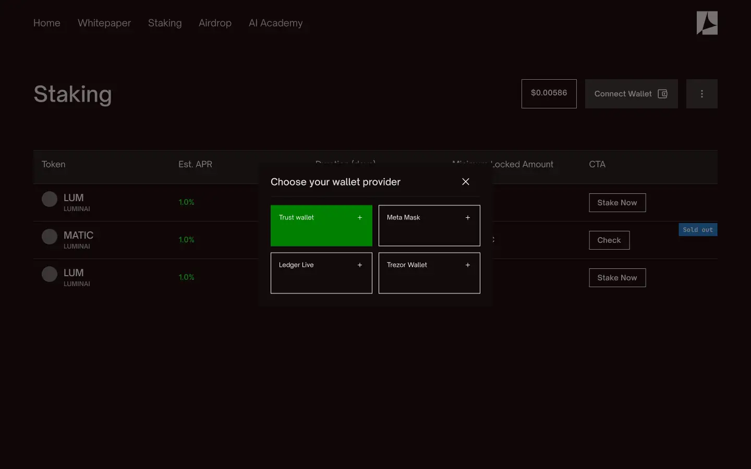Click the LuminAI logo in the top-right corner
Viewport: 751px width, 469px height.
click(x=707, y=23)
